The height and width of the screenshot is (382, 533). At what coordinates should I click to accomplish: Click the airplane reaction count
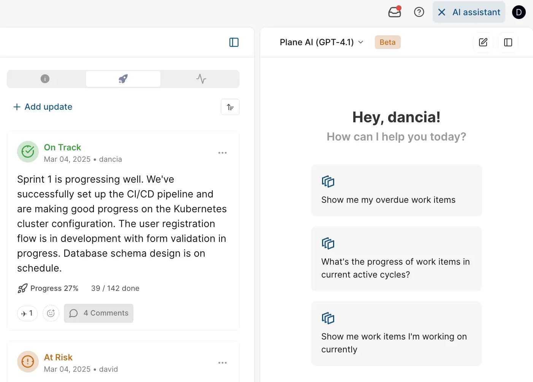click(27, 313)
